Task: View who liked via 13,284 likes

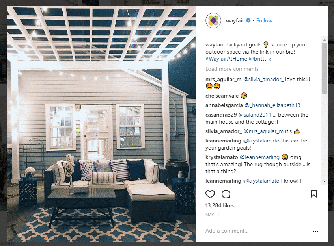Action: 219,205
